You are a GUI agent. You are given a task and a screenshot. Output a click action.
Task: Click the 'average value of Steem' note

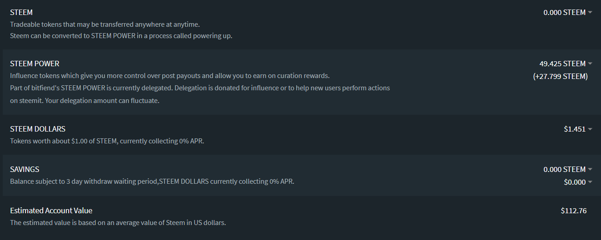118,223
